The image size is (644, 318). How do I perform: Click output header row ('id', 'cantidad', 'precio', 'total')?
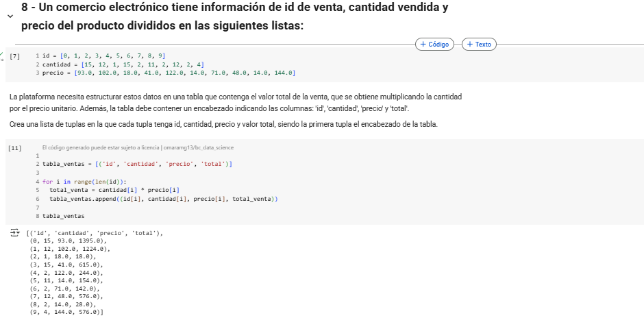click(95, 234)
